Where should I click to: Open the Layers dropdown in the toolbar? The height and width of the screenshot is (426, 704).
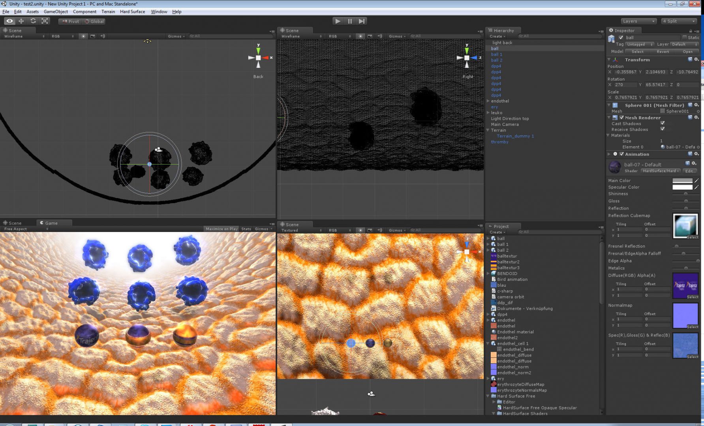pos(638,21)
